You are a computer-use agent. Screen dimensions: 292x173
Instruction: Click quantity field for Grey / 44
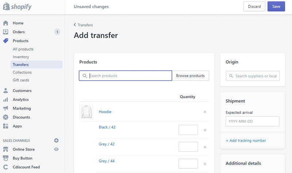(x=188, y=164)
